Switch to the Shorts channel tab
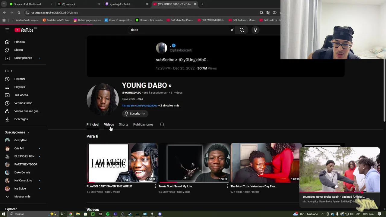Viewport: 386px width, 217px height. pyautogui.click(x=123, y=124)
